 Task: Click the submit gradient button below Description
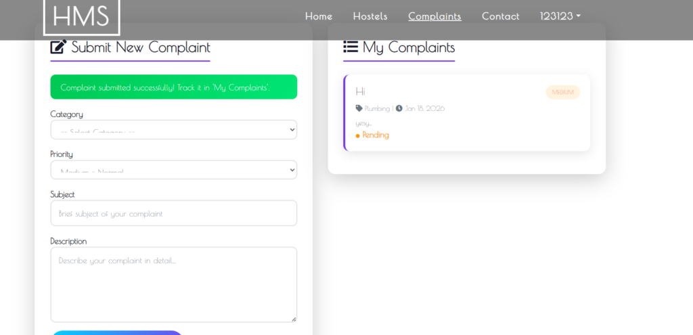(x=116, y=332)
